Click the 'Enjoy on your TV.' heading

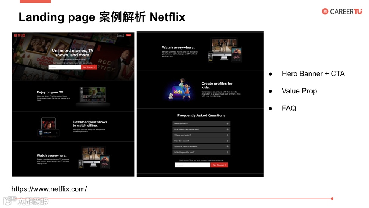(x=50, y=92)
